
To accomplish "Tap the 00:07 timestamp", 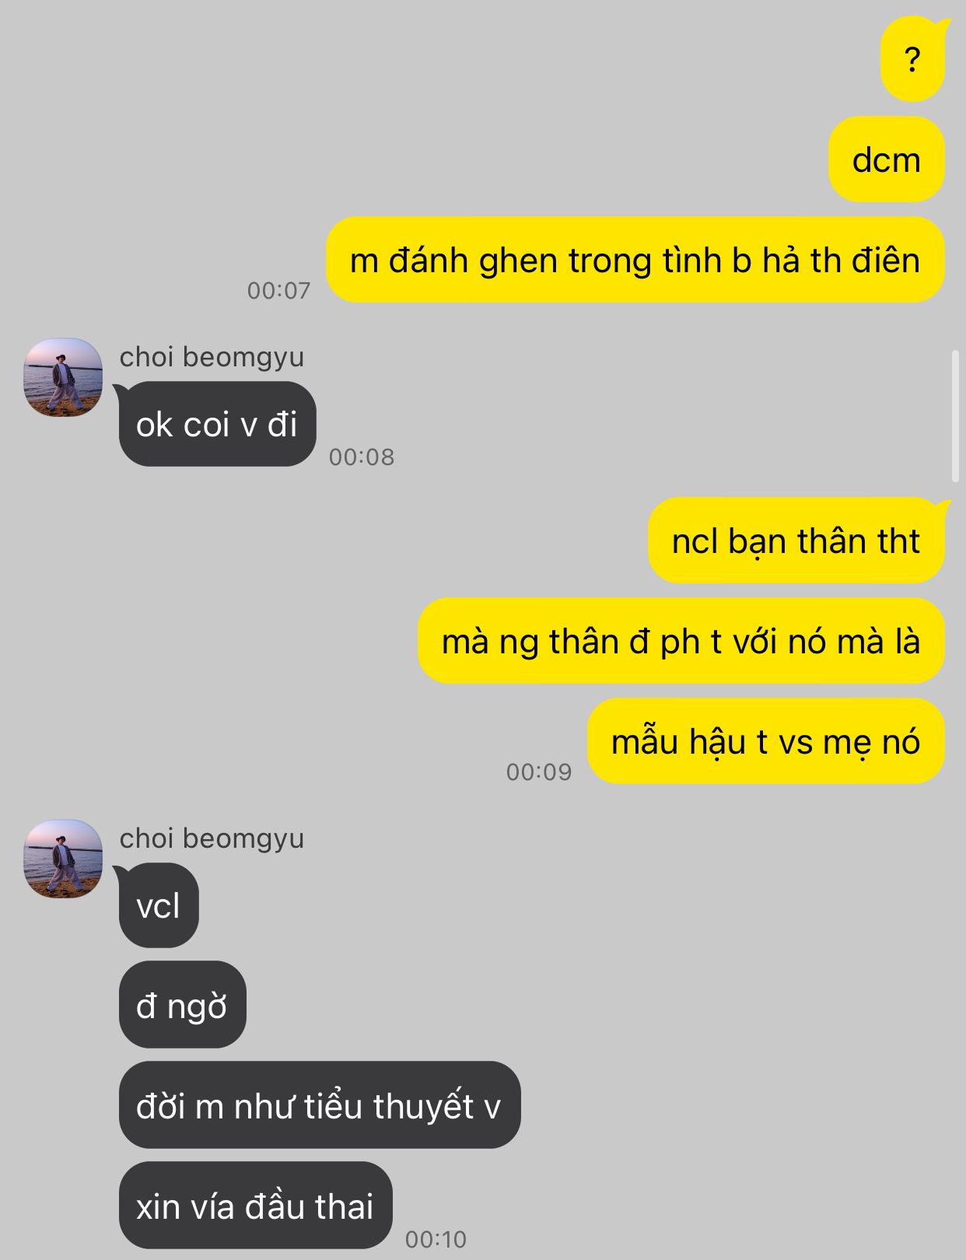I will click(x=278, y=290).
